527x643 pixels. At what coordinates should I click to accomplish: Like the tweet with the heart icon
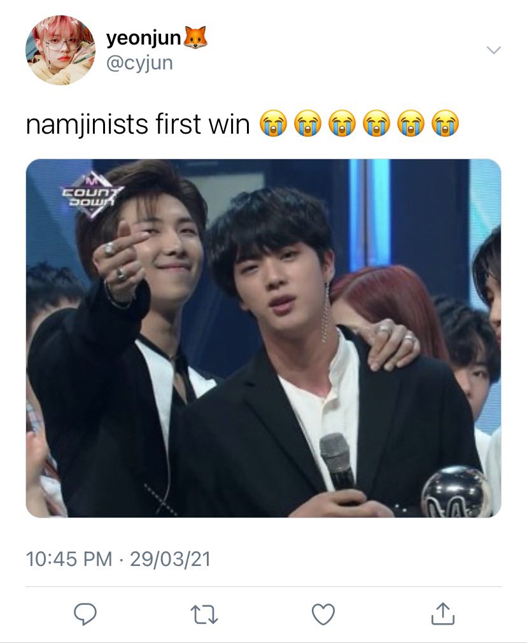point(323,614)
